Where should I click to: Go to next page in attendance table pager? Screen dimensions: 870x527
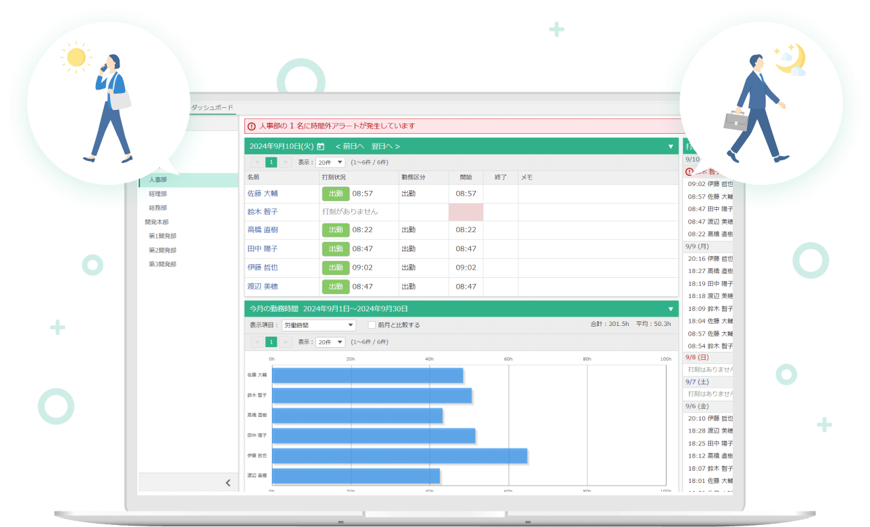point(286,162)
